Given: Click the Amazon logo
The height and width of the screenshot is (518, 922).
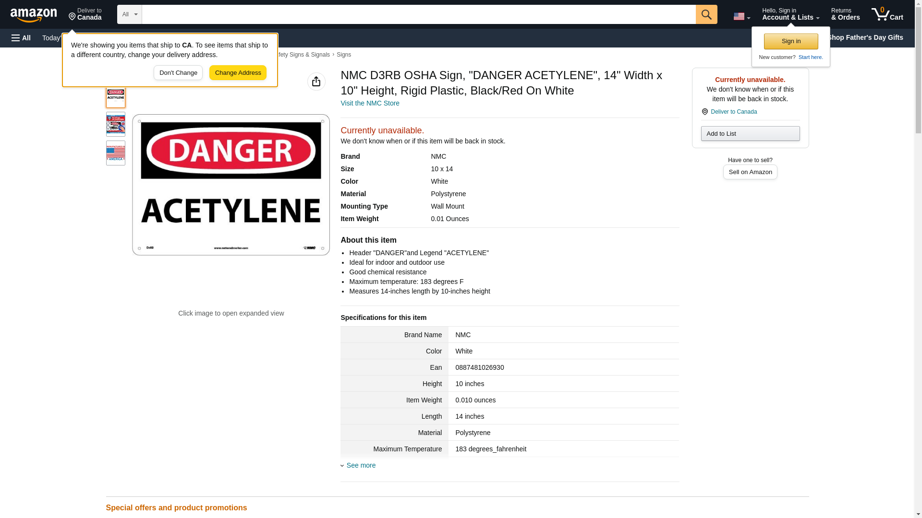Looking at the screenshot, I should 34,15.
